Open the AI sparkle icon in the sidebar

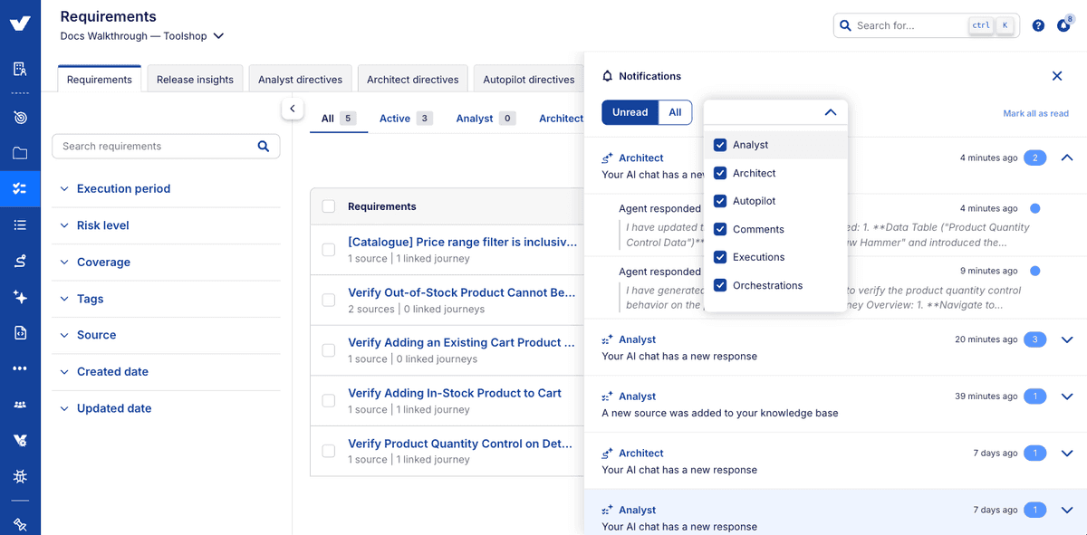20,297
